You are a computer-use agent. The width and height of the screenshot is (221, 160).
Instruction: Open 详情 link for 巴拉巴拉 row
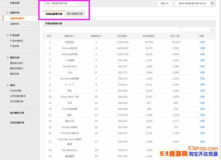pyautogui.click(x=202, y=42)
